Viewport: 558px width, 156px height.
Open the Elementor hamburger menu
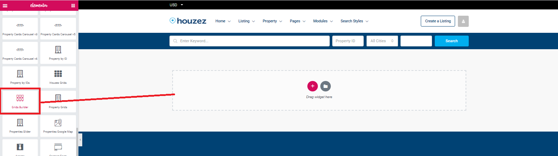[x=5, y=5]
